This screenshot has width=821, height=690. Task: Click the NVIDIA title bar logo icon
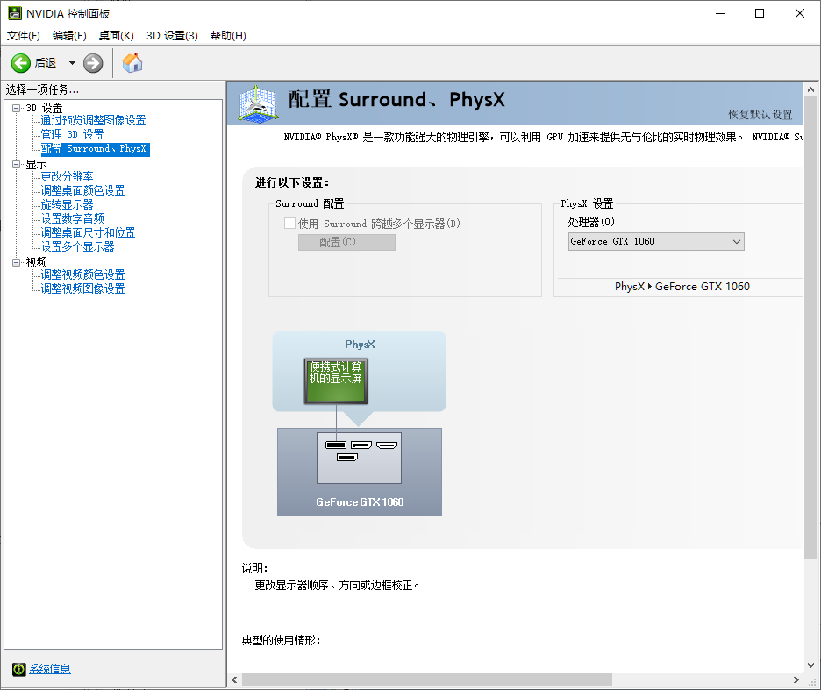click(x=15, y=13)
